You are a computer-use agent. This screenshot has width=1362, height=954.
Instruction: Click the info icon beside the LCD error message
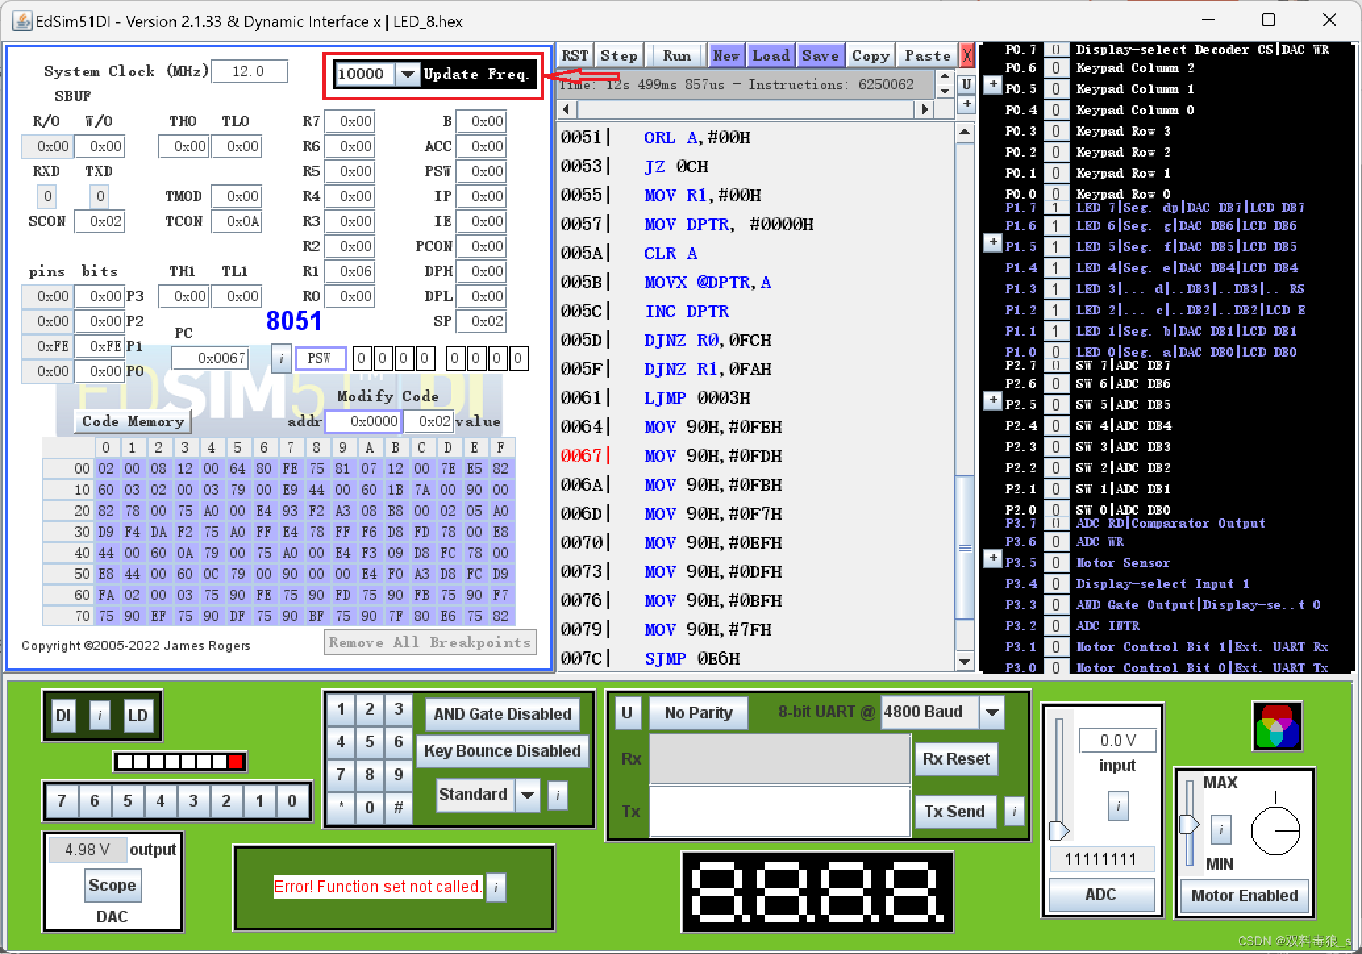point(495,887)
